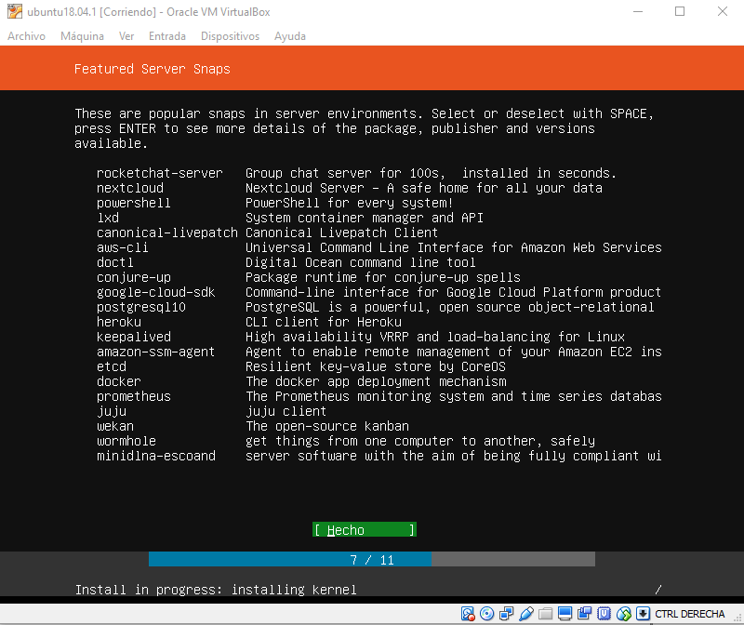Click 'The docker app deployment mechanism' description
Image resolution: width=744 pixels, height=625 pixels.
coord(376,381)
